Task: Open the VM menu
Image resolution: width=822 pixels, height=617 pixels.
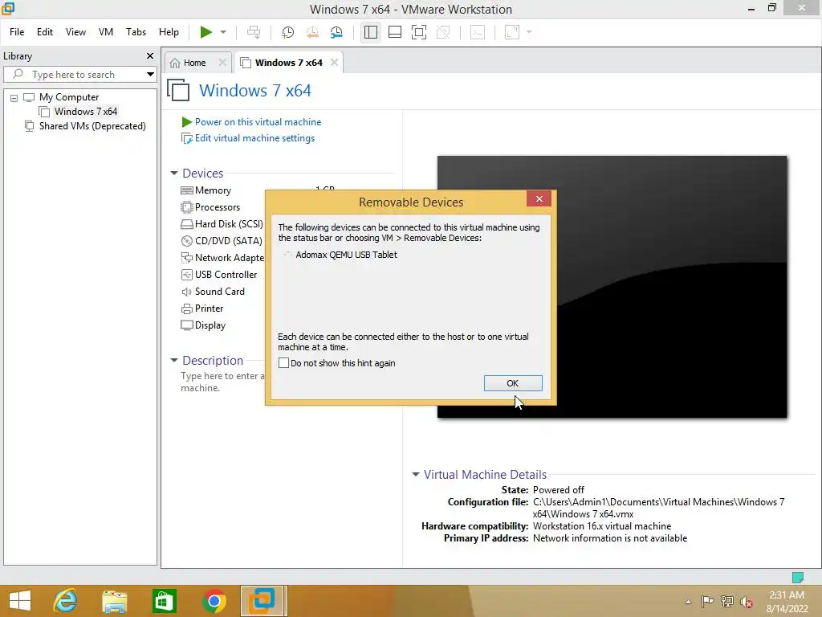Action: (106, 32)
